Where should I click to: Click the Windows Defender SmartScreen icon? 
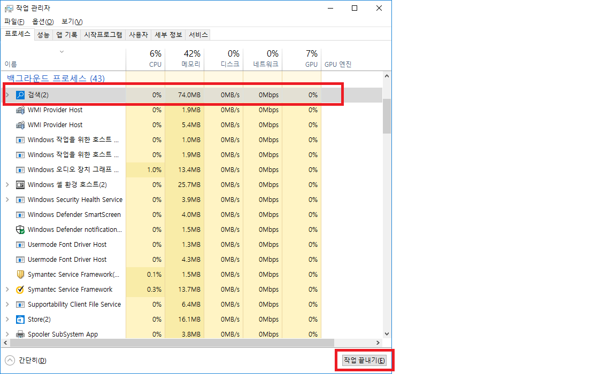20,215
